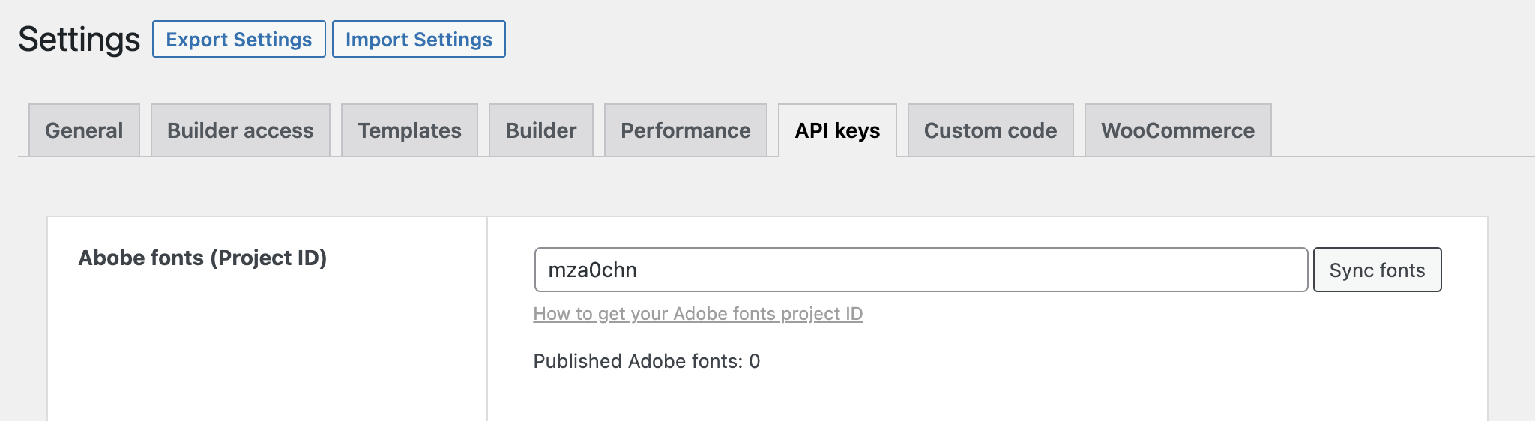Select the Builder tab

pyautogui.click(x=540, y=130)
